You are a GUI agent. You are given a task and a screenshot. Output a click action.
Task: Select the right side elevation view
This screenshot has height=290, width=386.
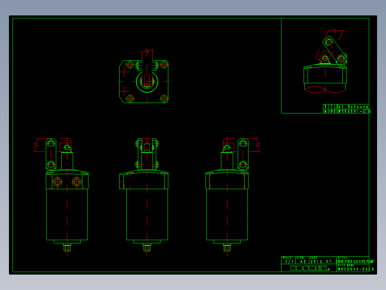click(x=233, y=197)
